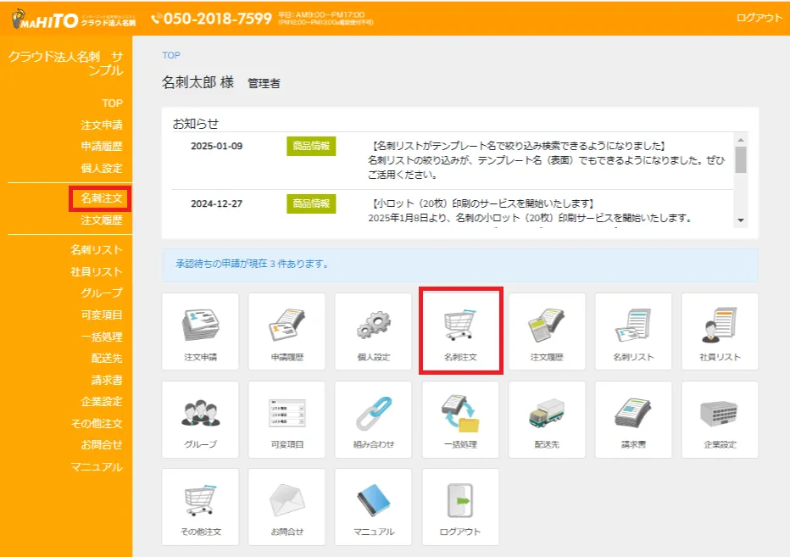
Task: Open the 請求書 invoice icon
Action: pos(632,418)
